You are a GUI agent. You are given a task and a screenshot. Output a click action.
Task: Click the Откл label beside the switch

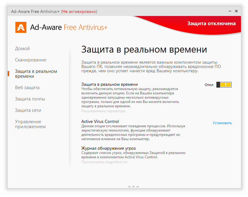tap(209, 85)
